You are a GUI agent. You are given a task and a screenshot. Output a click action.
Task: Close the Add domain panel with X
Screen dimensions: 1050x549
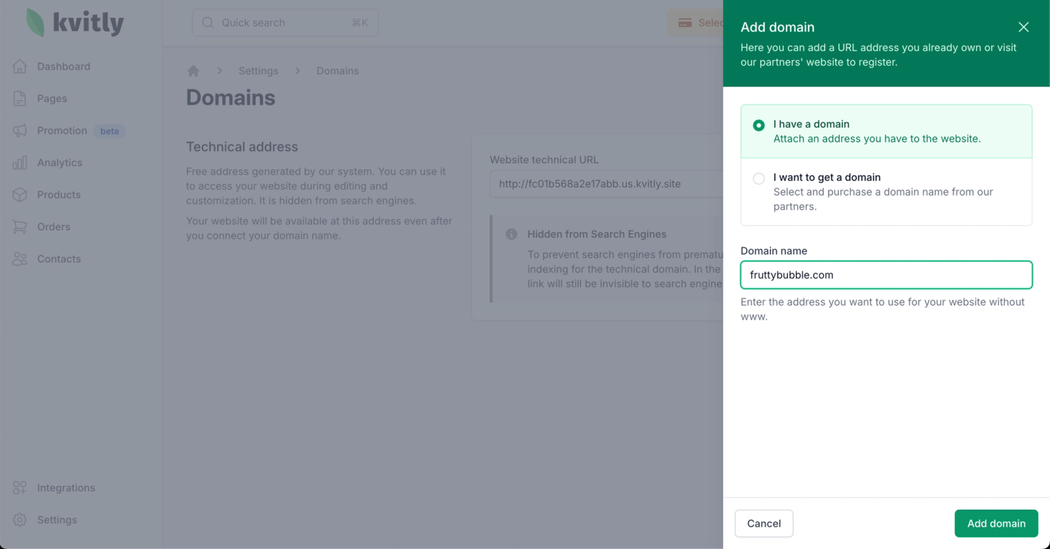[x=1023, y=27]
